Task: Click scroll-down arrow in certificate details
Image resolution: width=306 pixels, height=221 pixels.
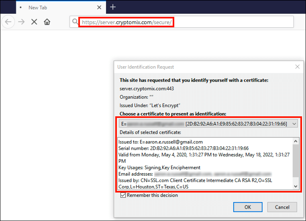Action: [x=296, y=187]
